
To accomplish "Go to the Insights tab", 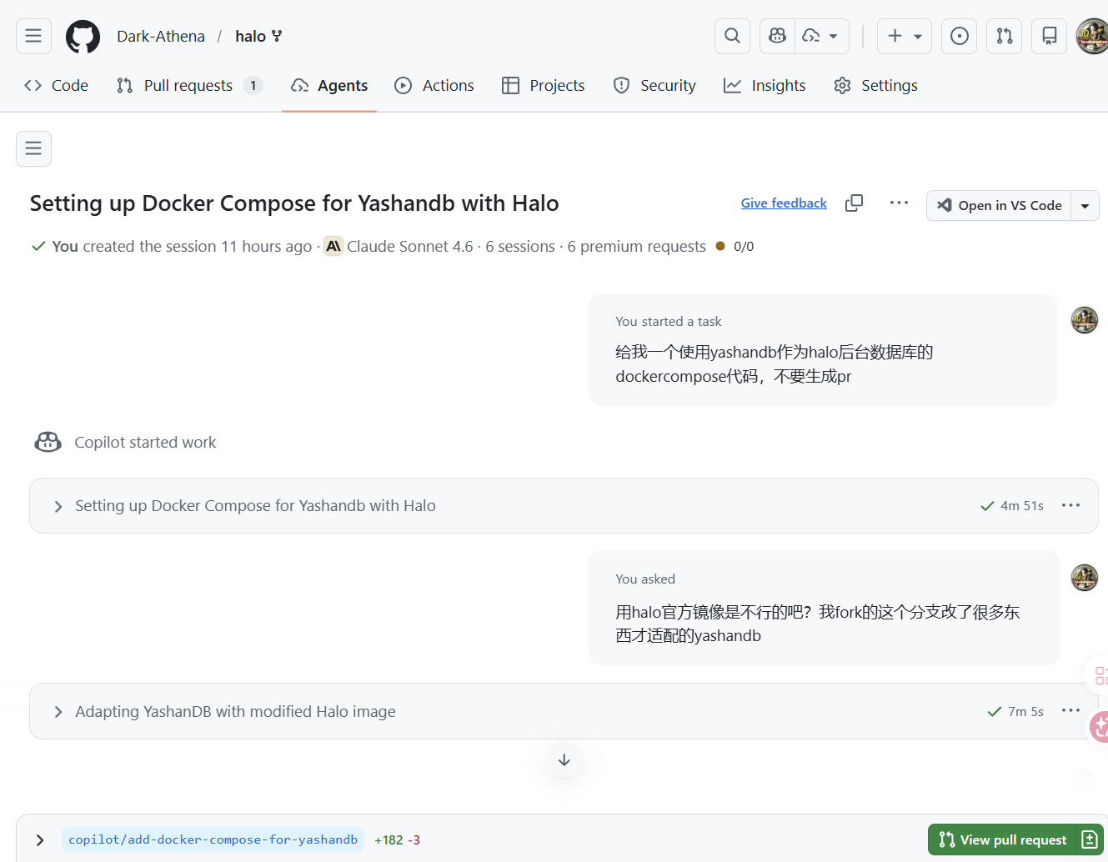I will pyautogui.click(x=765, y=86).
